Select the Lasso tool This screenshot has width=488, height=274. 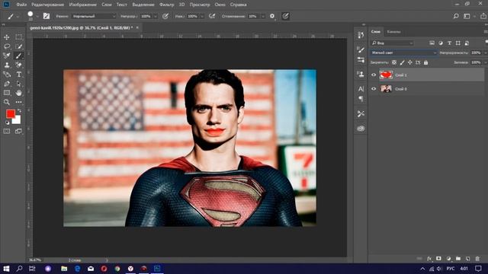[7, 46]
